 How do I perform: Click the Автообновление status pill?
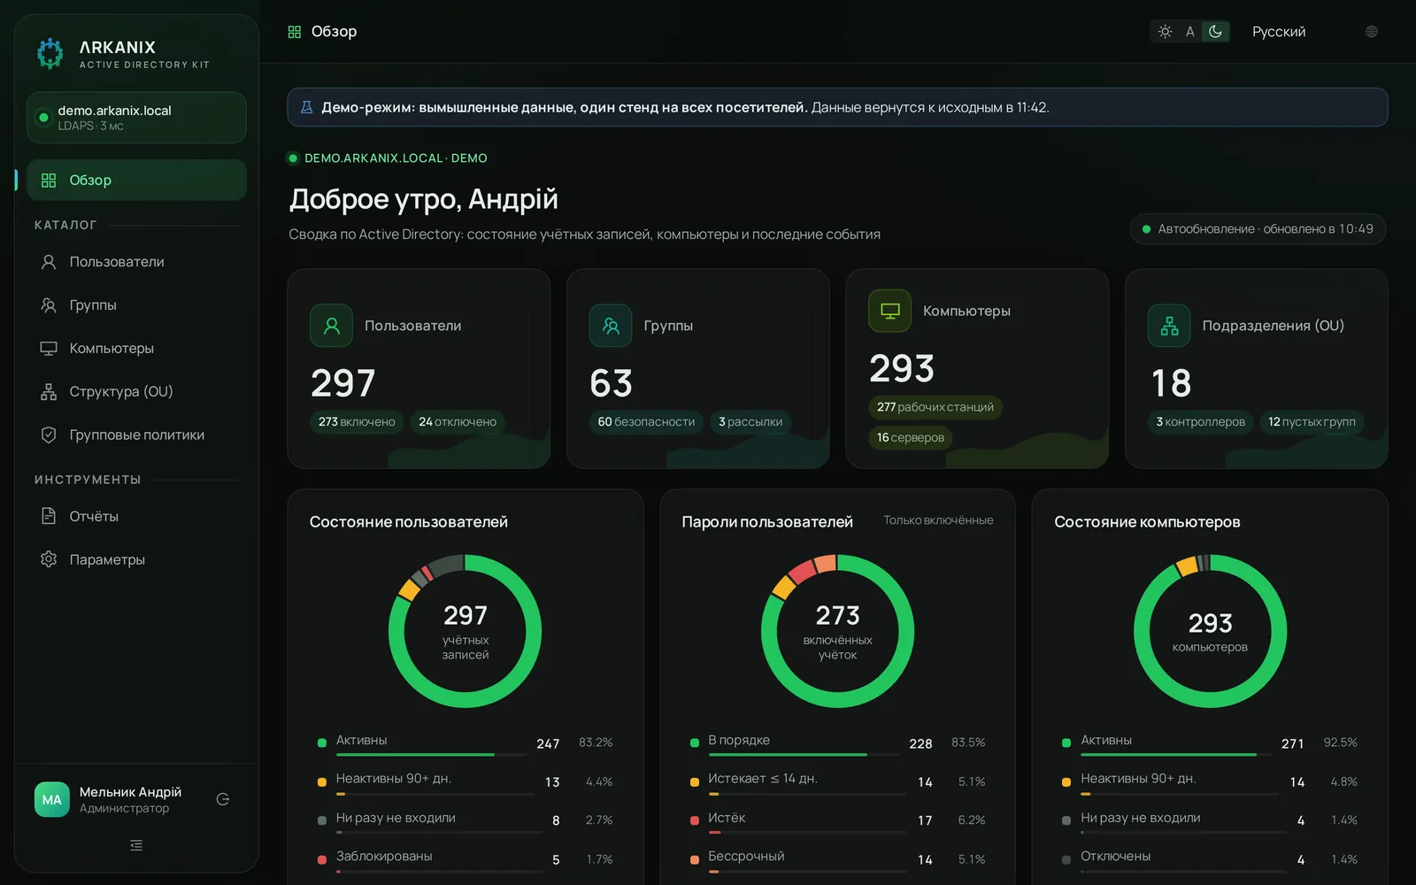1258,229
